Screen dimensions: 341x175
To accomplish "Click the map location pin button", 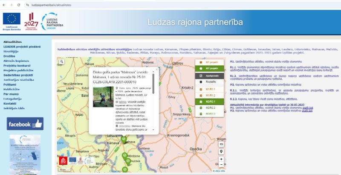I will click(221, 151).
